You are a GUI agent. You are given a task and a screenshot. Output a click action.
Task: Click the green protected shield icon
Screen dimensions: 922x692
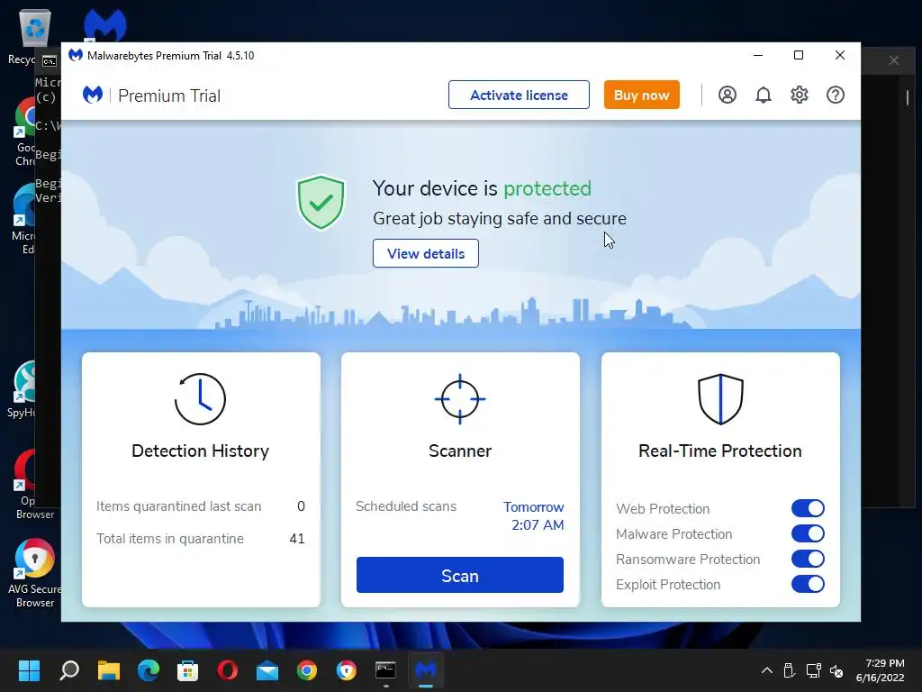click(321, 202)
